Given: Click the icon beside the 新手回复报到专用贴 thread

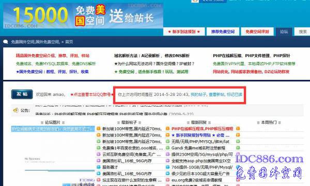Looking at the screenshot, I should (x=167, y=135).
